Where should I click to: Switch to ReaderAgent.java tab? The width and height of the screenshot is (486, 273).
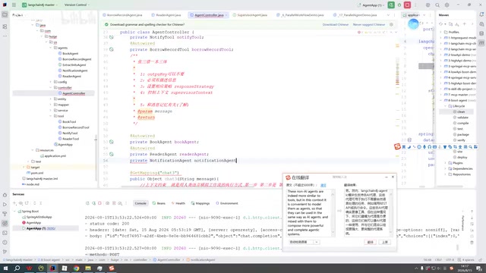pyautogui.click(x=166, y=15)
